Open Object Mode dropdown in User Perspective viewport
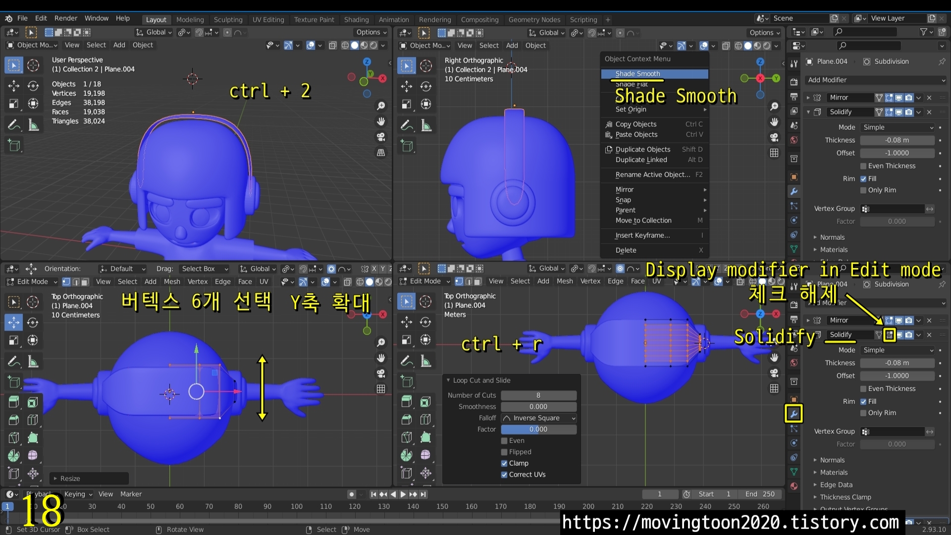Screen dimensions: 951x535 32,45
